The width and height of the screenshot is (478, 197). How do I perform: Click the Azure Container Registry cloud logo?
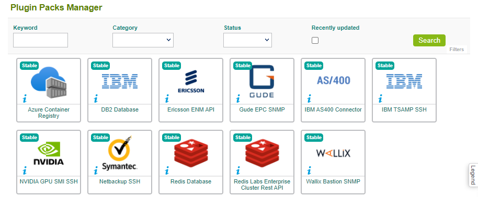[49, 82]
